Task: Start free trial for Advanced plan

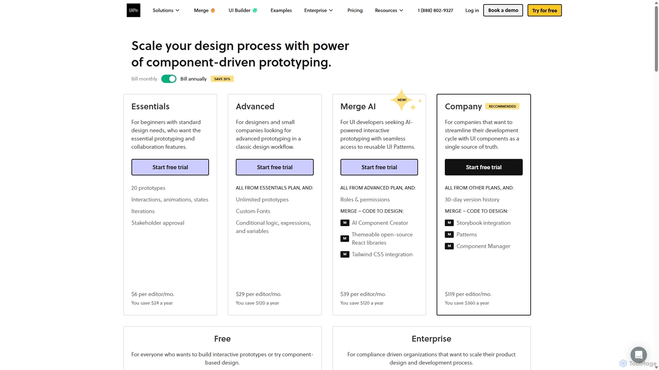Action: coord(274,167)
